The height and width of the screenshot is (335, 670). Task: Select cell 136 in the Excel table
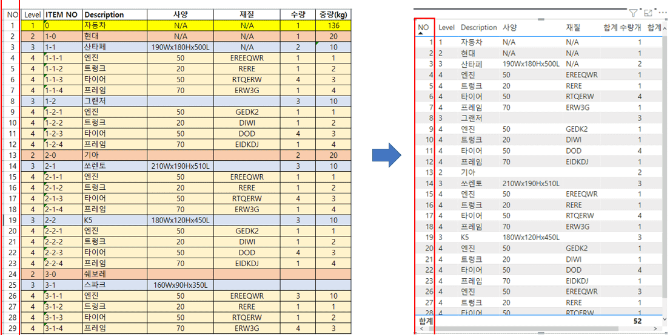click(333, 25)
